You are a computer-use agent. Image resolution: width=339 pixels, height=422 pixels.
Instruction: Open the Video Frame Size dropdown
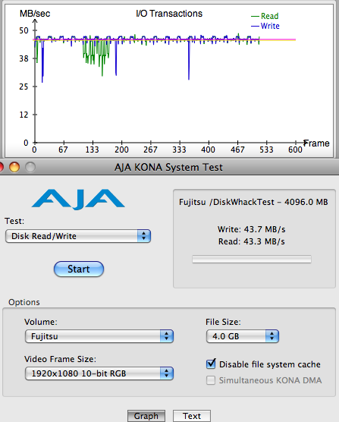(x=99, y=373)
